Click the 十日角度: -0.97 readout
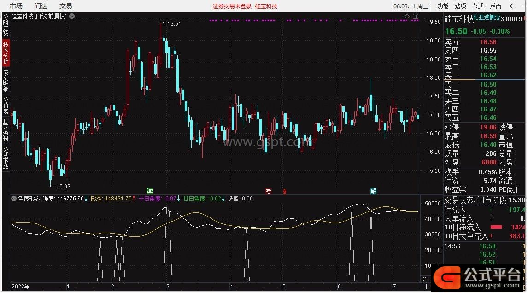Screen dimensions: 528x293 (x=159, y=199)
